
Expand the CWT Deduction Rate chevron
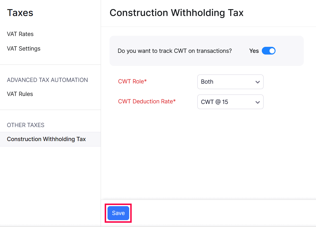point(258,102)
